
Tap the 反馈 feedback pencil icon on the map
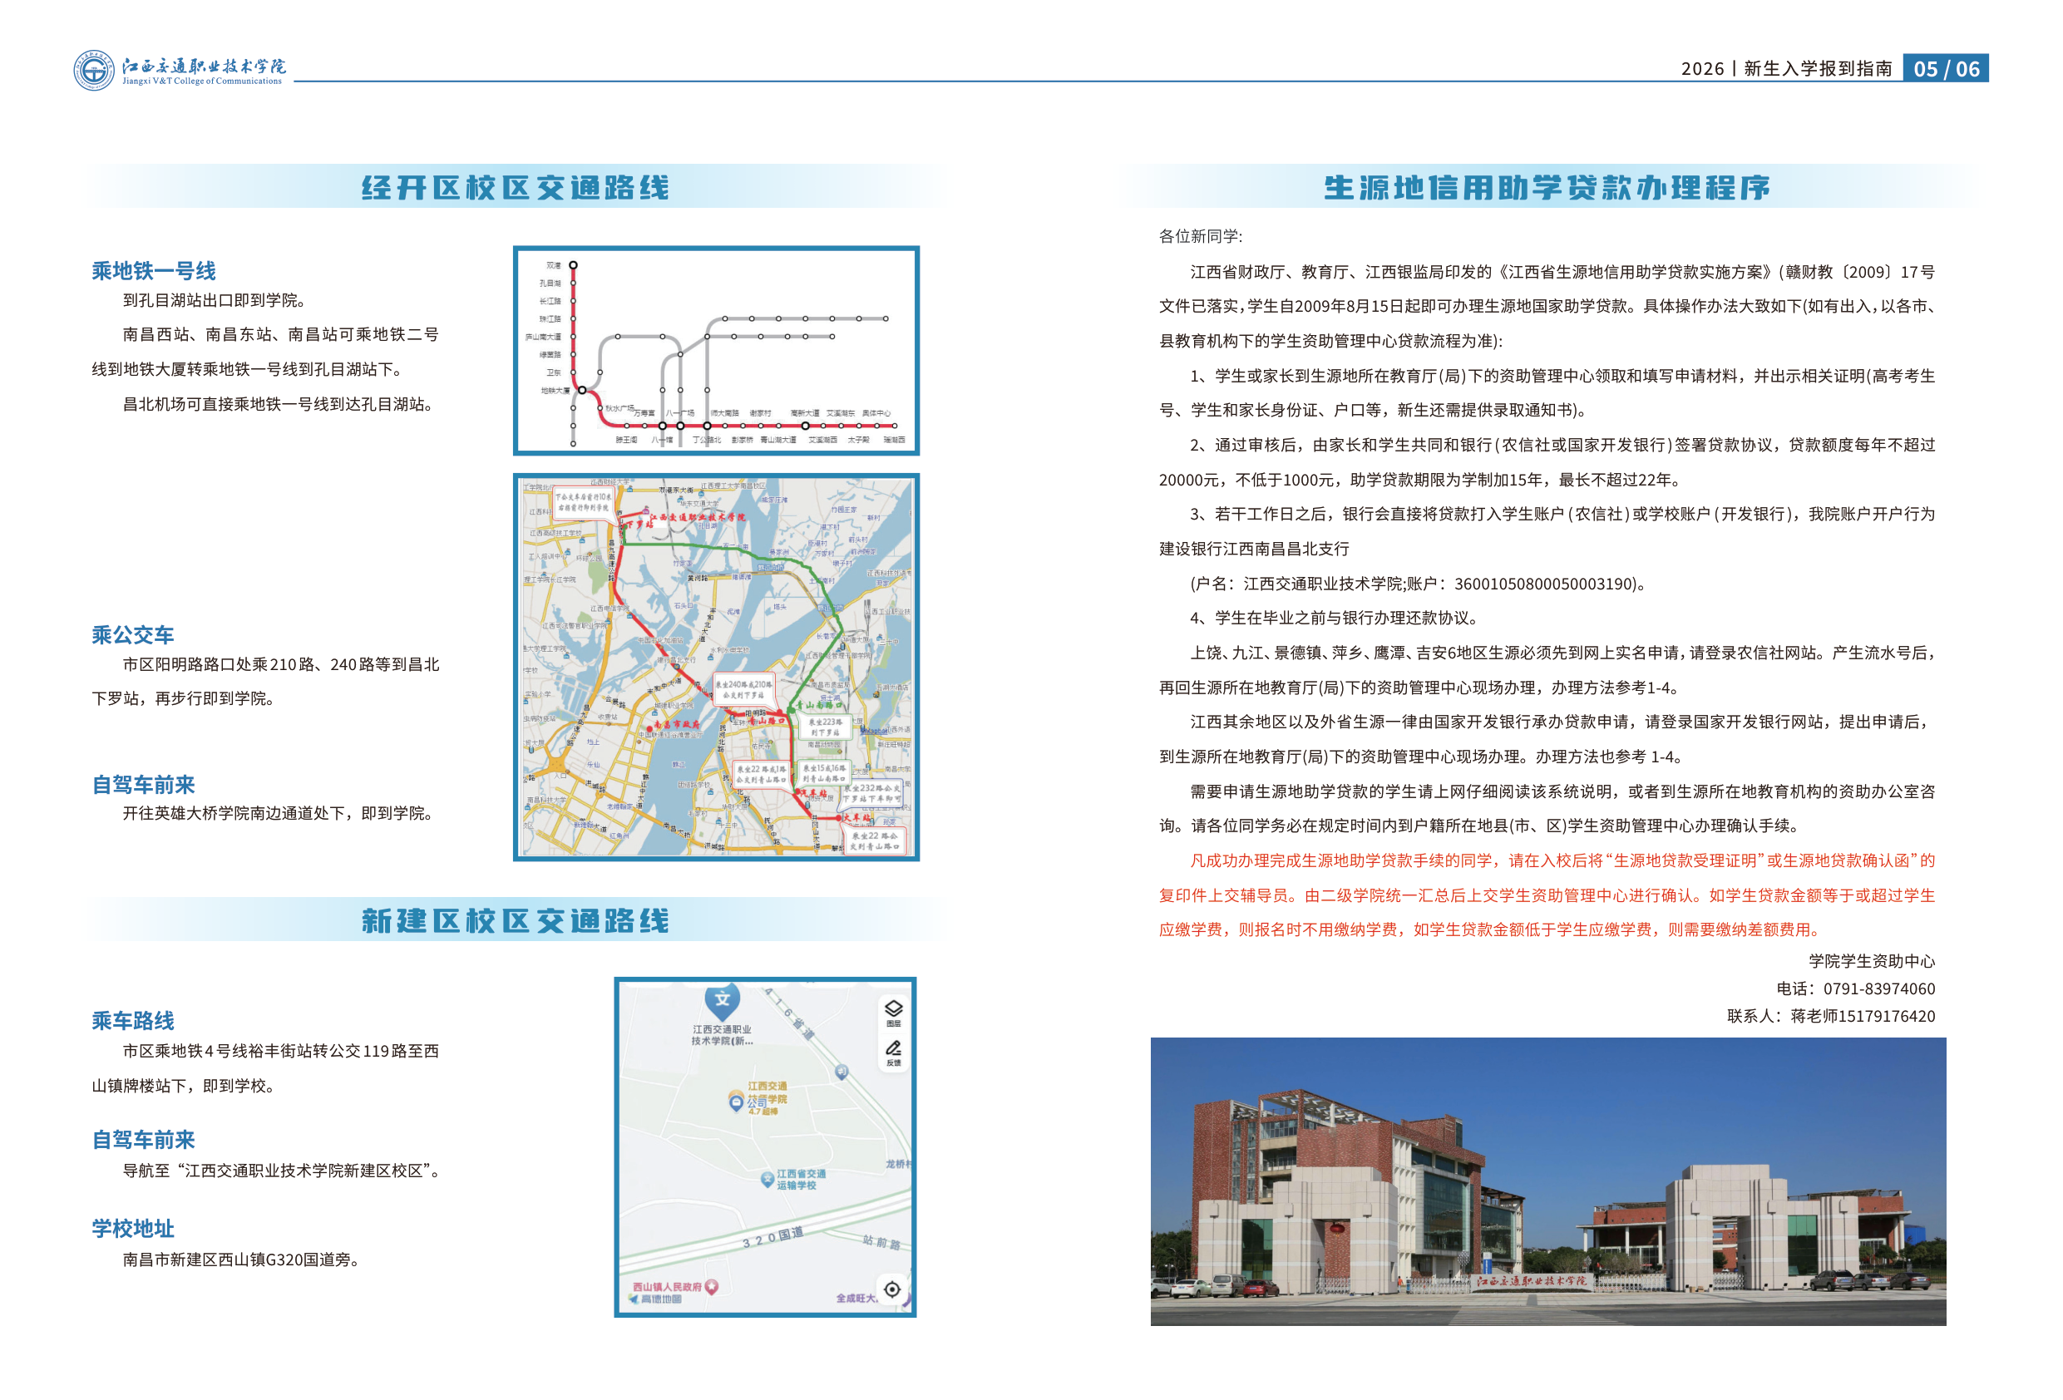click(x=893, y=1051)
